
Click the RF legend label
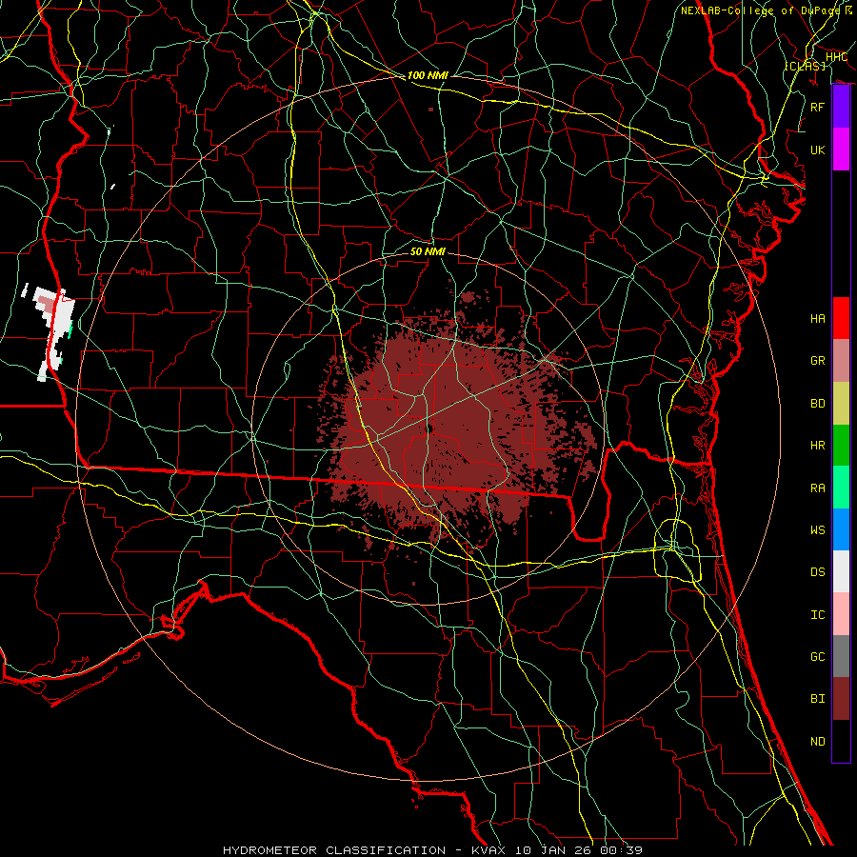818,107
